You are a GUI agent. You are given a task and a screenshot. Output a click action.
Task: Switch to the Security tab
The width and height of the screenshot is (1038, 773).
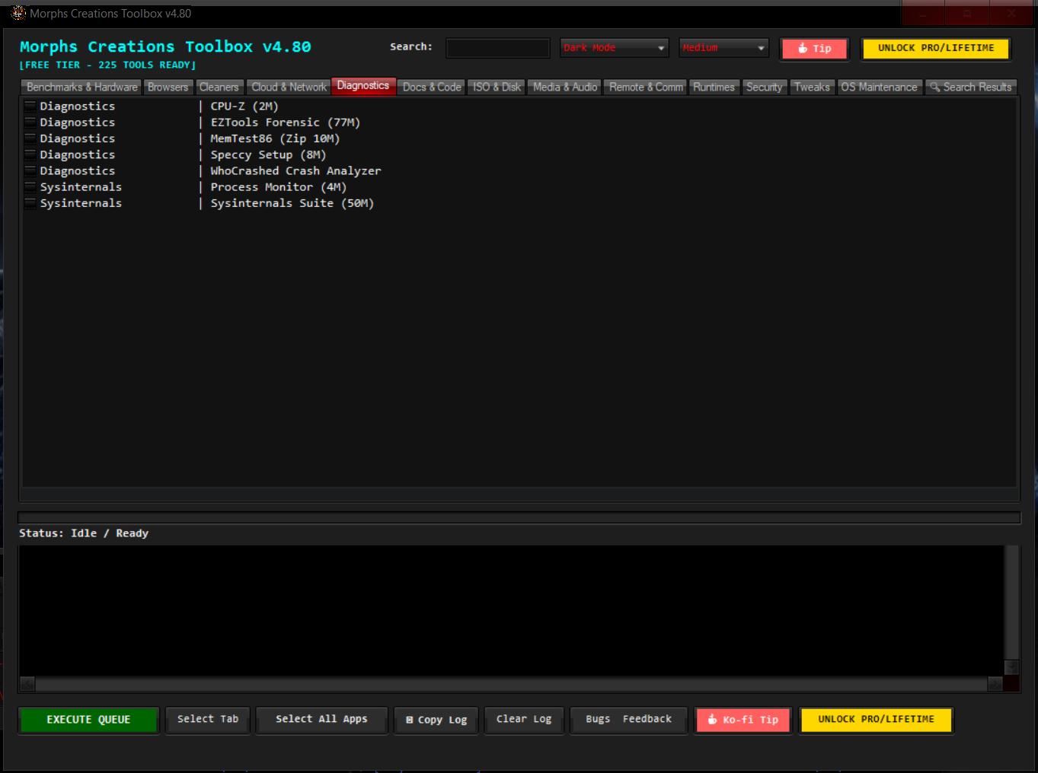point(764,87)
